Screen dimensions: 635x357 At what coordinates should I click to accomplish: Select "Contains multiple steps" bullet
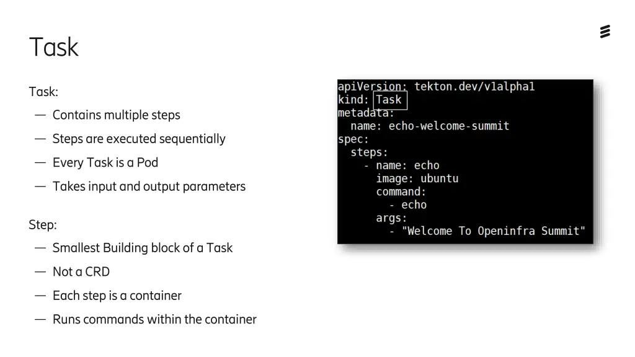click(116, 115)
